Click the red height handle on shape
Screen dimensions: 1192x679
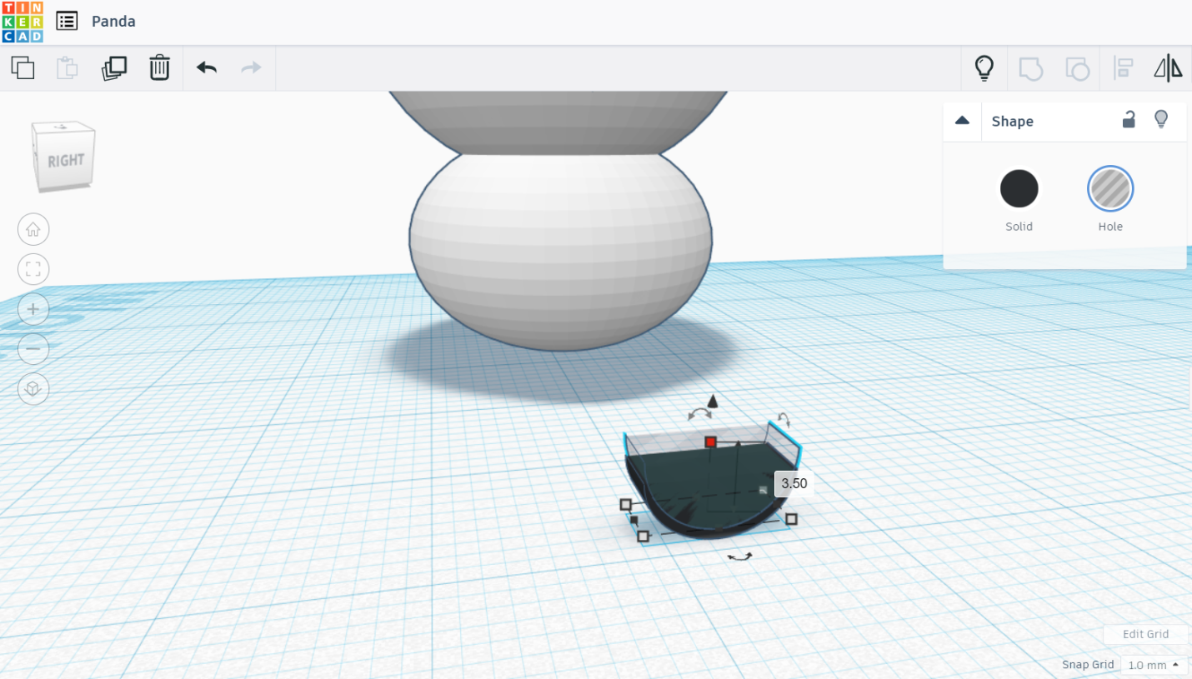711,442
